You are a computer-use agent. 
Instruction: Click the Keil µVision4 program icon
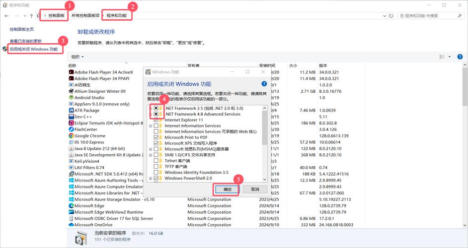coord(71,161)
